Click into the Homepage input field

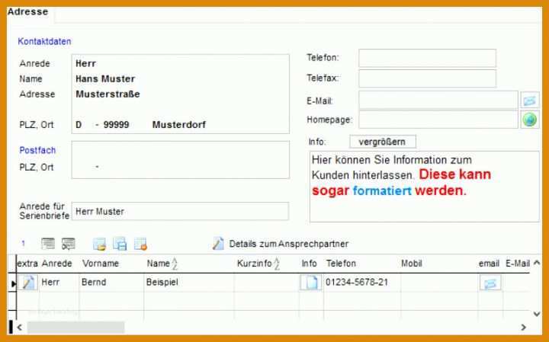coord(438,120)
